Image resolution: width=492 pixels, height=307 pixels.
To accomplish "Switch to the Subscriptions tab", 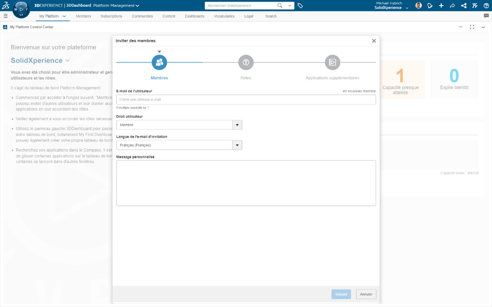I will [111, 16].
